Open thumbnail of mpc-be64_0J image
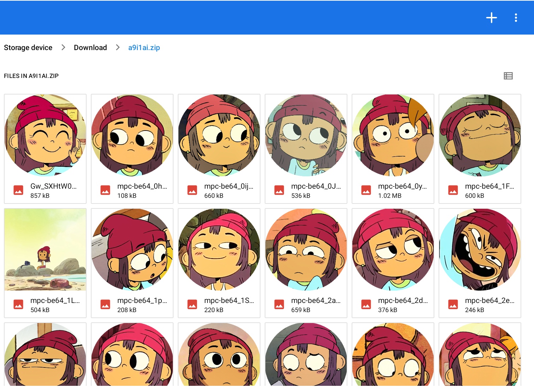 [x=306, y=135]
